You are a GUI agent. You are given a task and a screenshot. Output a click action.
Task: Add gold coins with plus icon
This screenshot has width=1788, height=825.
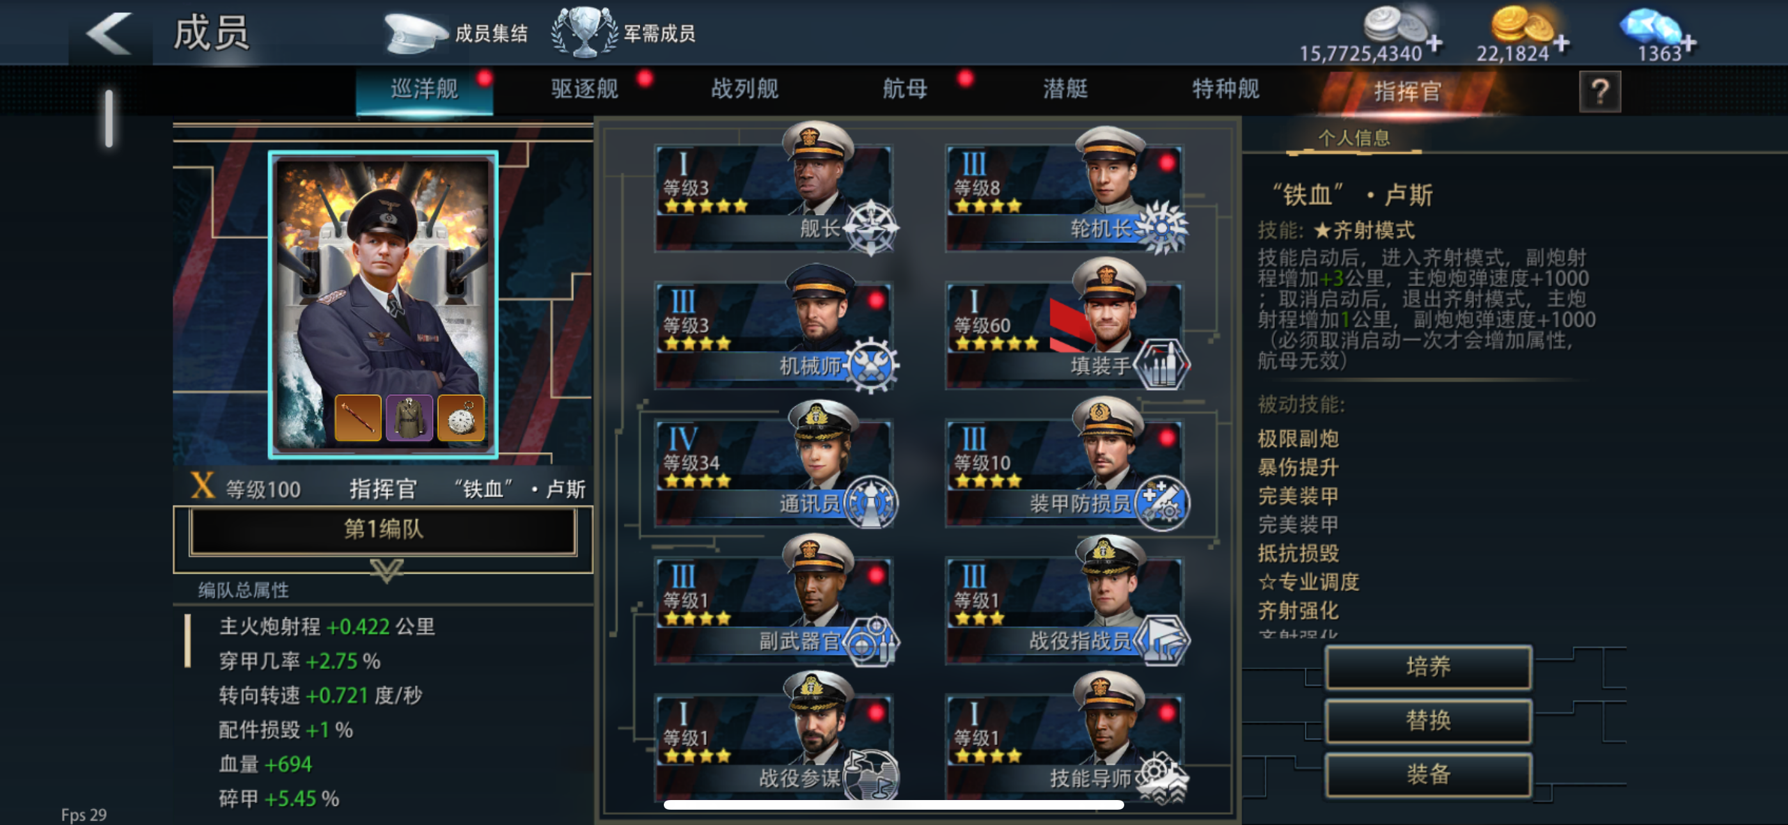[1561, 43]
